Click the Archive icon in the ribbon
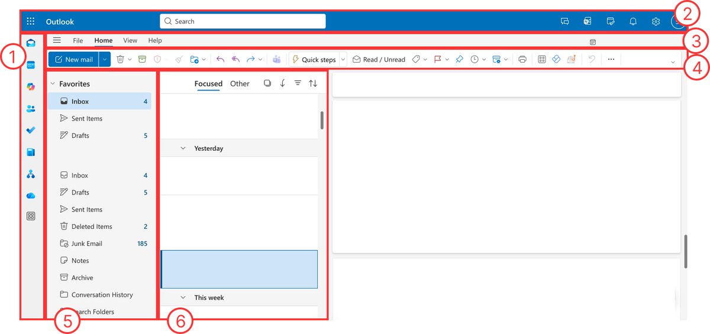This screenshot has width=710, height=334. point(142,59)
